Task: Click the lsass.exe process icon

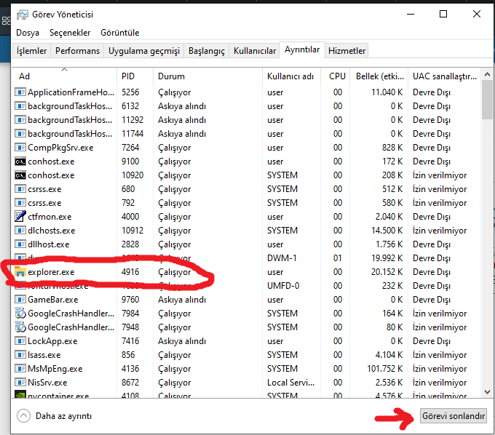Action: 20,354
